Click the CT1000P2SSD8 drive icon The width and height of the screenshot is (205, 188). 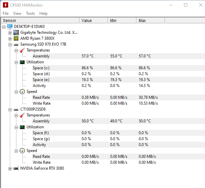[16, 110]
